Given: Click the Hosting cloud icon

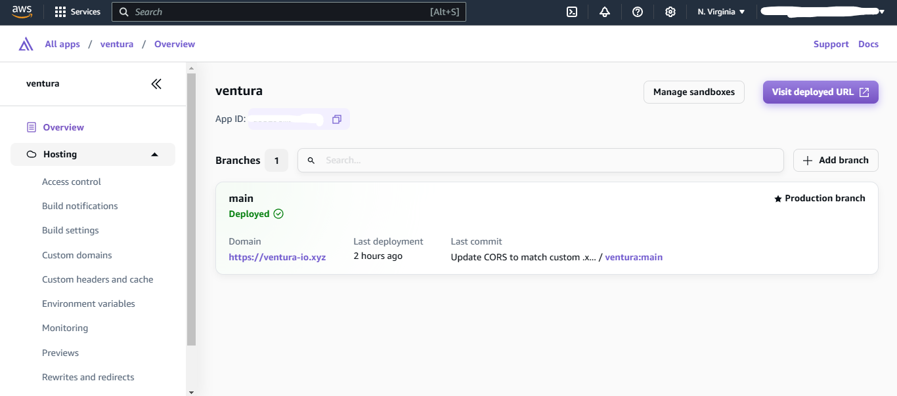Looking at the screenshot, I should click(x=31, y=154).
